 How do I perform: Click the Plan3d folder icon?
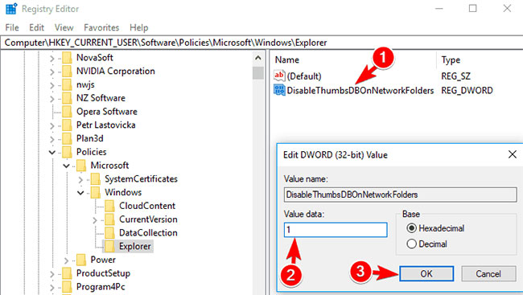click(67, 138)
